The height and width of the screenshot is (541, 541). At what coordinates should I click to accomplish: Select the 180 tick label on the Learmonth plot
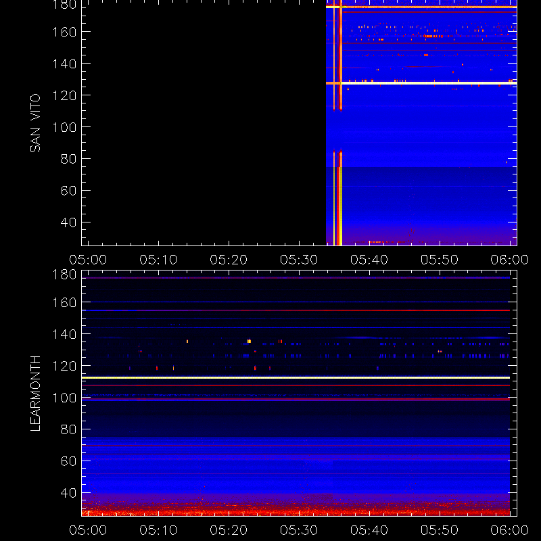64,275
